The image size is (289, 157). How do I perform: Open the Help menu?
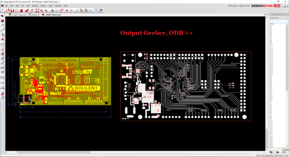(x=65, y=6)
